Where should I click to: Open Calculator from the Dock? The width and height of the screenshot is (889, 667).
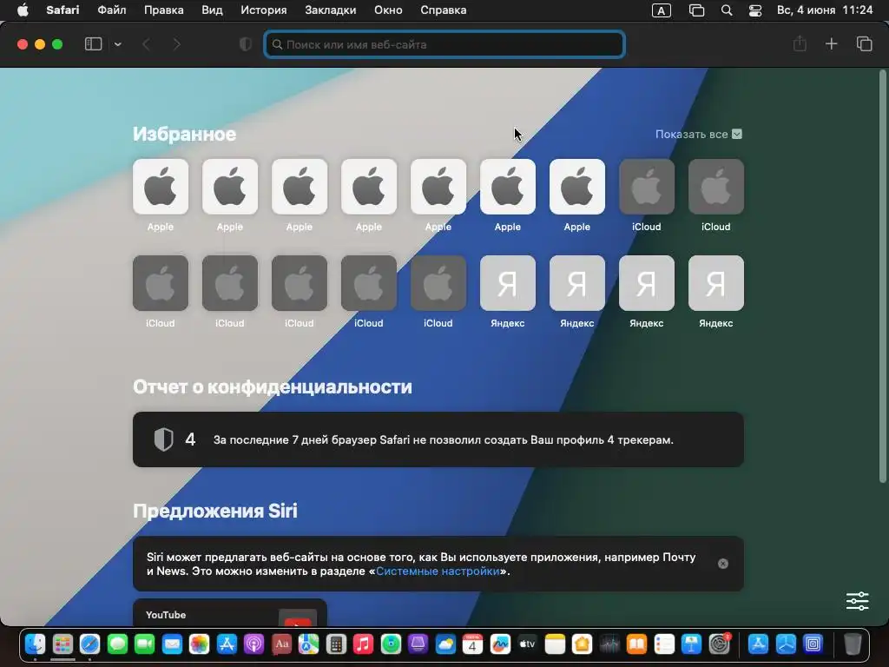pos(336,644)
